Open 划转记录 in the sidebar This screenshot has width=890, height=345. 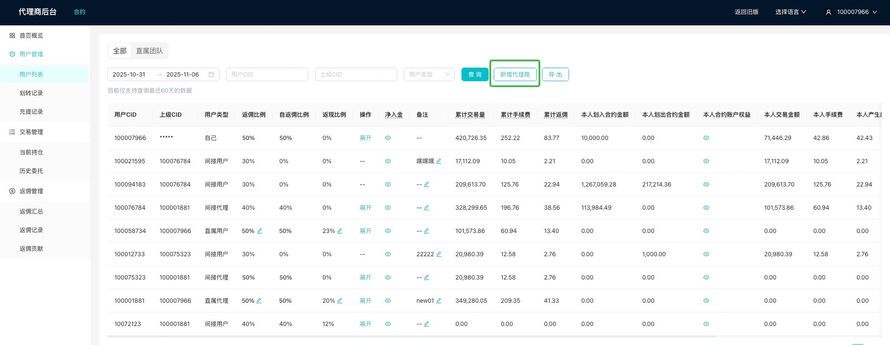31,93
